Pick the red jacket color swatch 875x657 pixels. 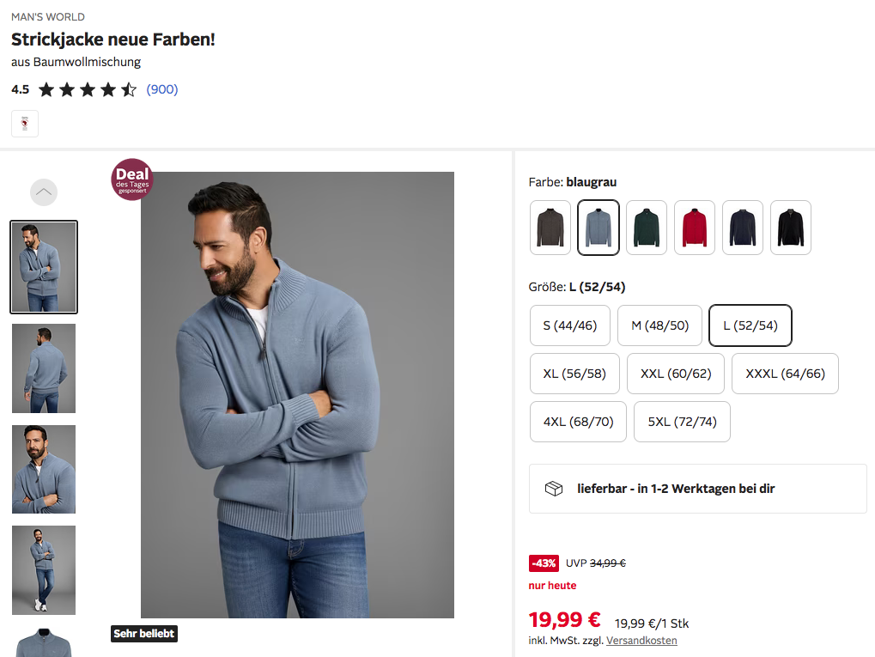(x=695, y=228)
